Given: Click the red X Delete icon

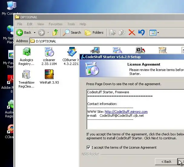Looking at the screenshot, I should 132,32.
